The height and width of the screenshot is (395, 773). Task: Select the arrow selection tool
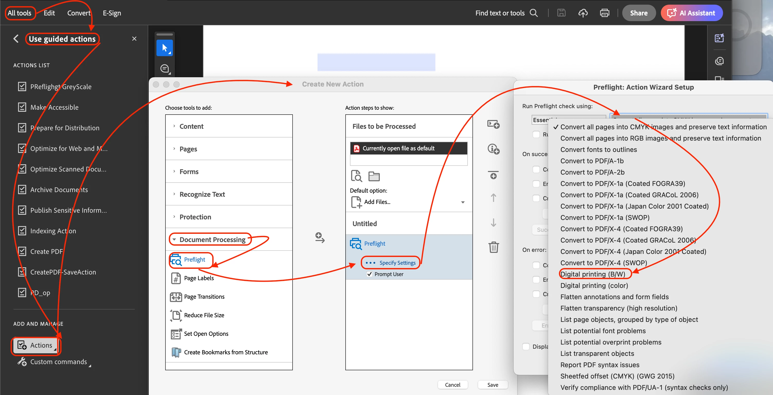[164, 48]
